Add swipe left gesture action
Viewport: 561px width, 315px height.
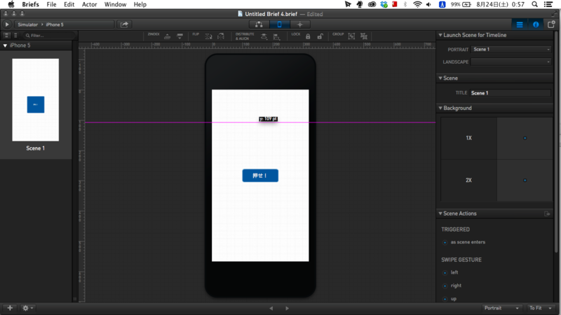click(x=445, y=273)
